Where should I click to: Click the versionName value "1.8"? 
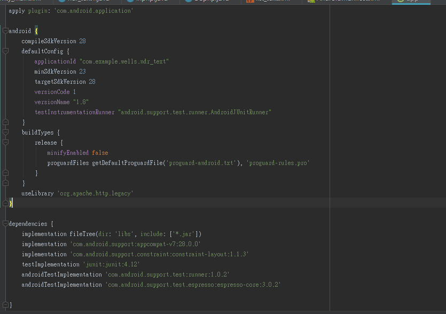click(x=81, y=102)
